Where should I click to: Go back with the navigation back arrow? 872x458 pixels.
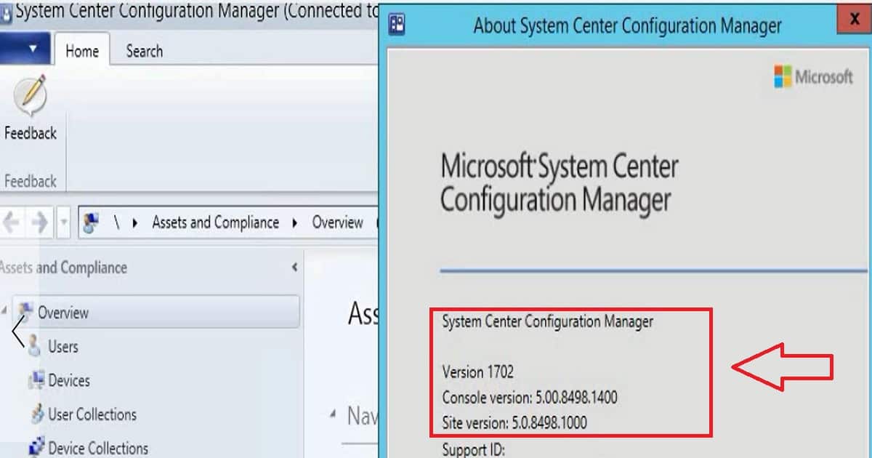[10, 223]
